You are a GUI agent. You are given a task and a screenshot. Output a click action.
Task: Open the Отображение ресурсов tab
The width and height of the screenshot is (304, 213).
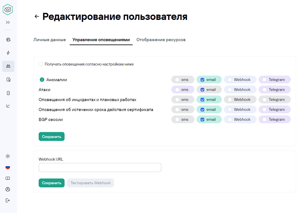(161, 39)
